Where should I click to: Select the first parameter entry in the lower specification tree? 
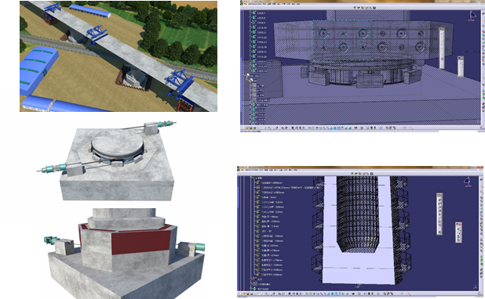269,182
